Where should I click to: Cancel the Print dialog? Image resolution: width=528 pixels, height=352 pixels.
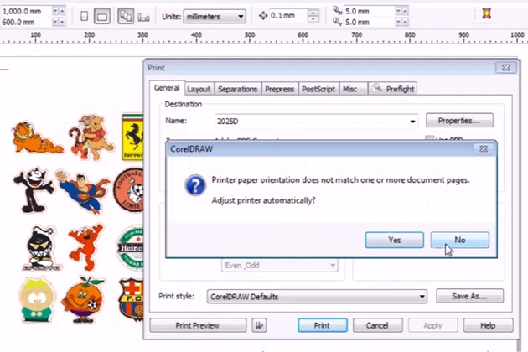click(377, 325)
